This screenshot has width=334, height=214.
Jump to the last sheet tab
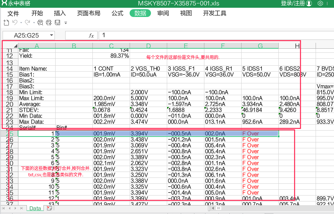[21, 208]
